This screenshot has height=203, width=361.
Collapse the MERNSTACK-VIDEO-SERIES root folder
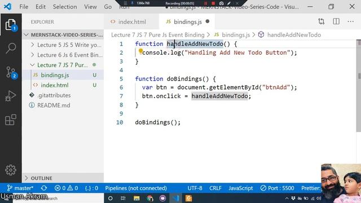click(x=63, y=35)
